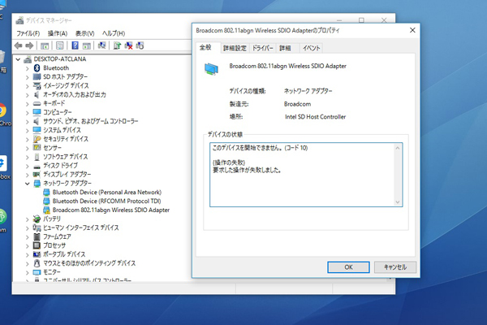
Task: Click the Dropbox icon on the desktop
Action: (x=2, y=163)
